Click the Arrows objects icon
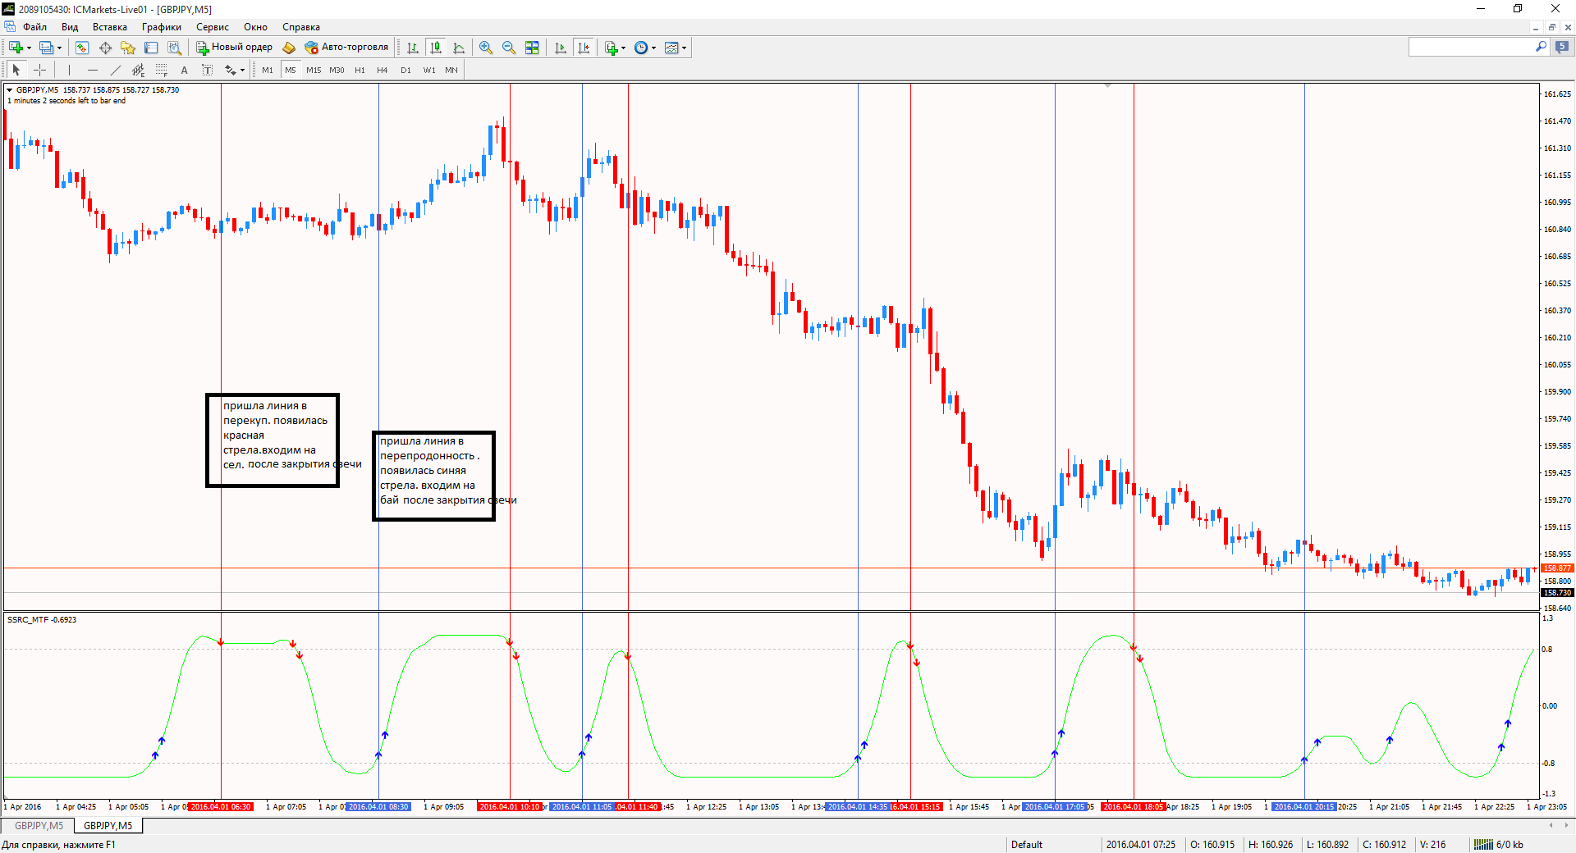1576x853 pixels. (x=231, y=70)
